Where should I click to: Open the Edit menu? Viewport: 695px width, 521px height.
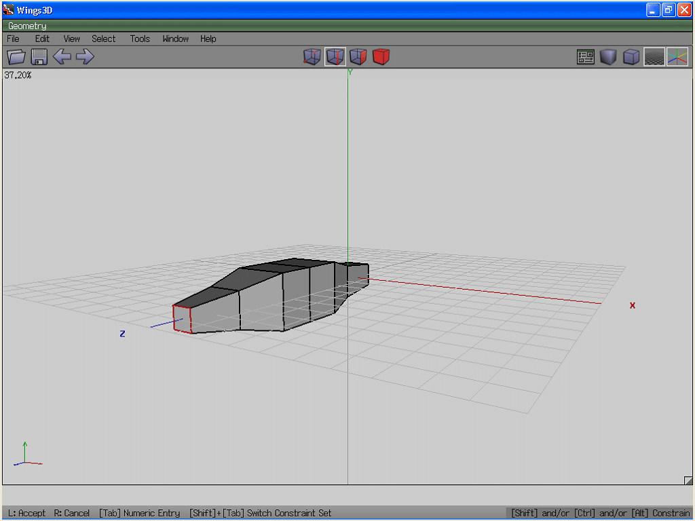pos(42,39)
